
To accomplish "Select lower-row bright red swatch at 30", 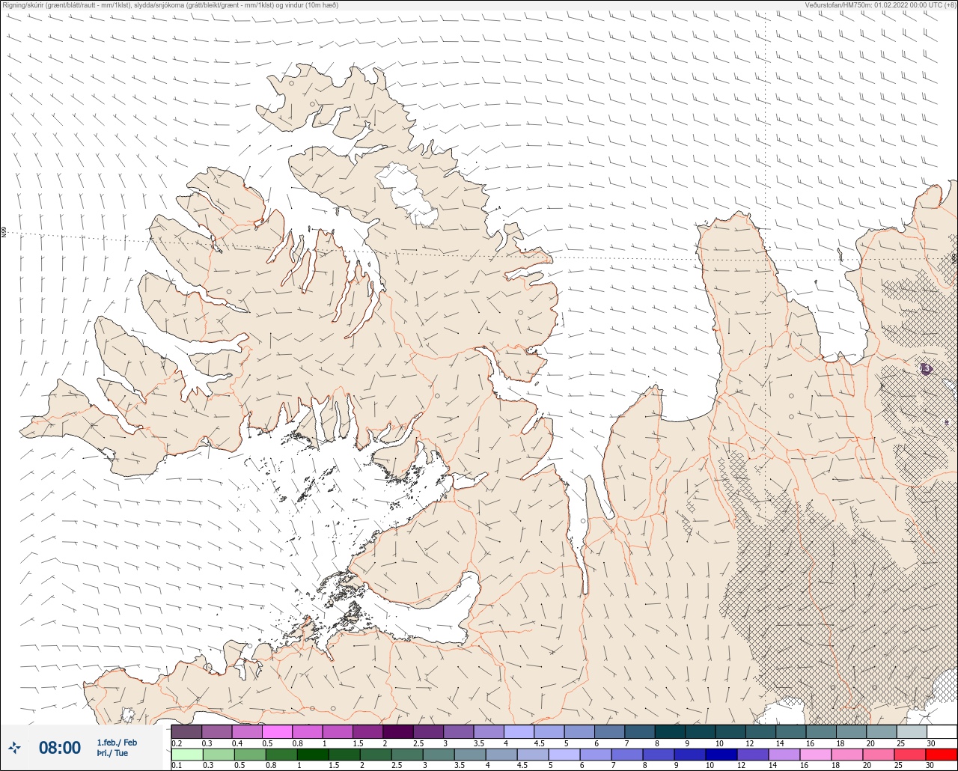I will [942, 755].
